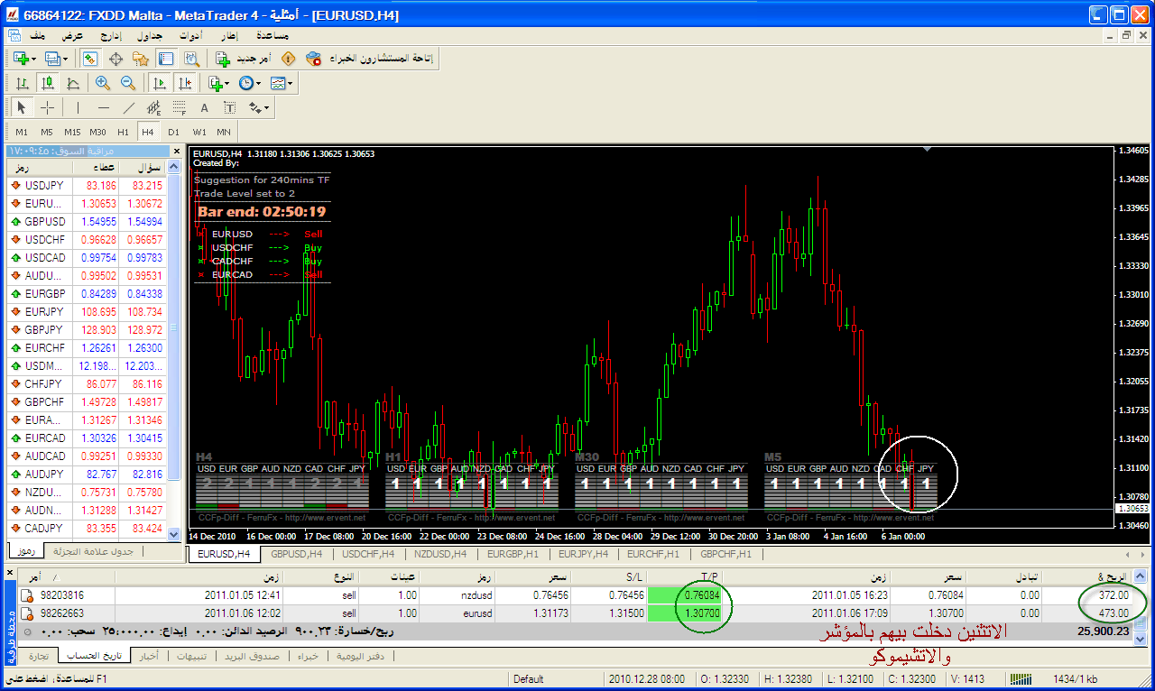Select the trendline drawing tool

(129, 107)
